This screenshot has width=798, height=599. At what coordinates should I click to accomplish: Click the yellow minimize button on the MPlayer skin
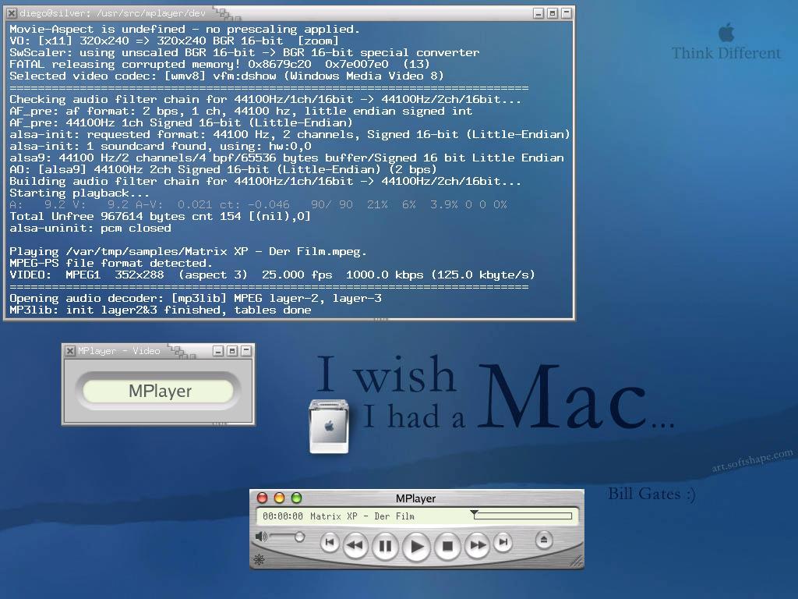[x=279, y=498]
